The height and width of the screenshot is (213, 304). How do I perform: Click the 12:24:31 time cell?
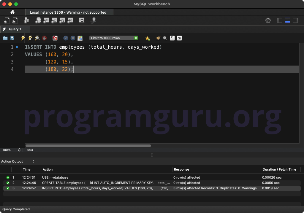[29, 177]
